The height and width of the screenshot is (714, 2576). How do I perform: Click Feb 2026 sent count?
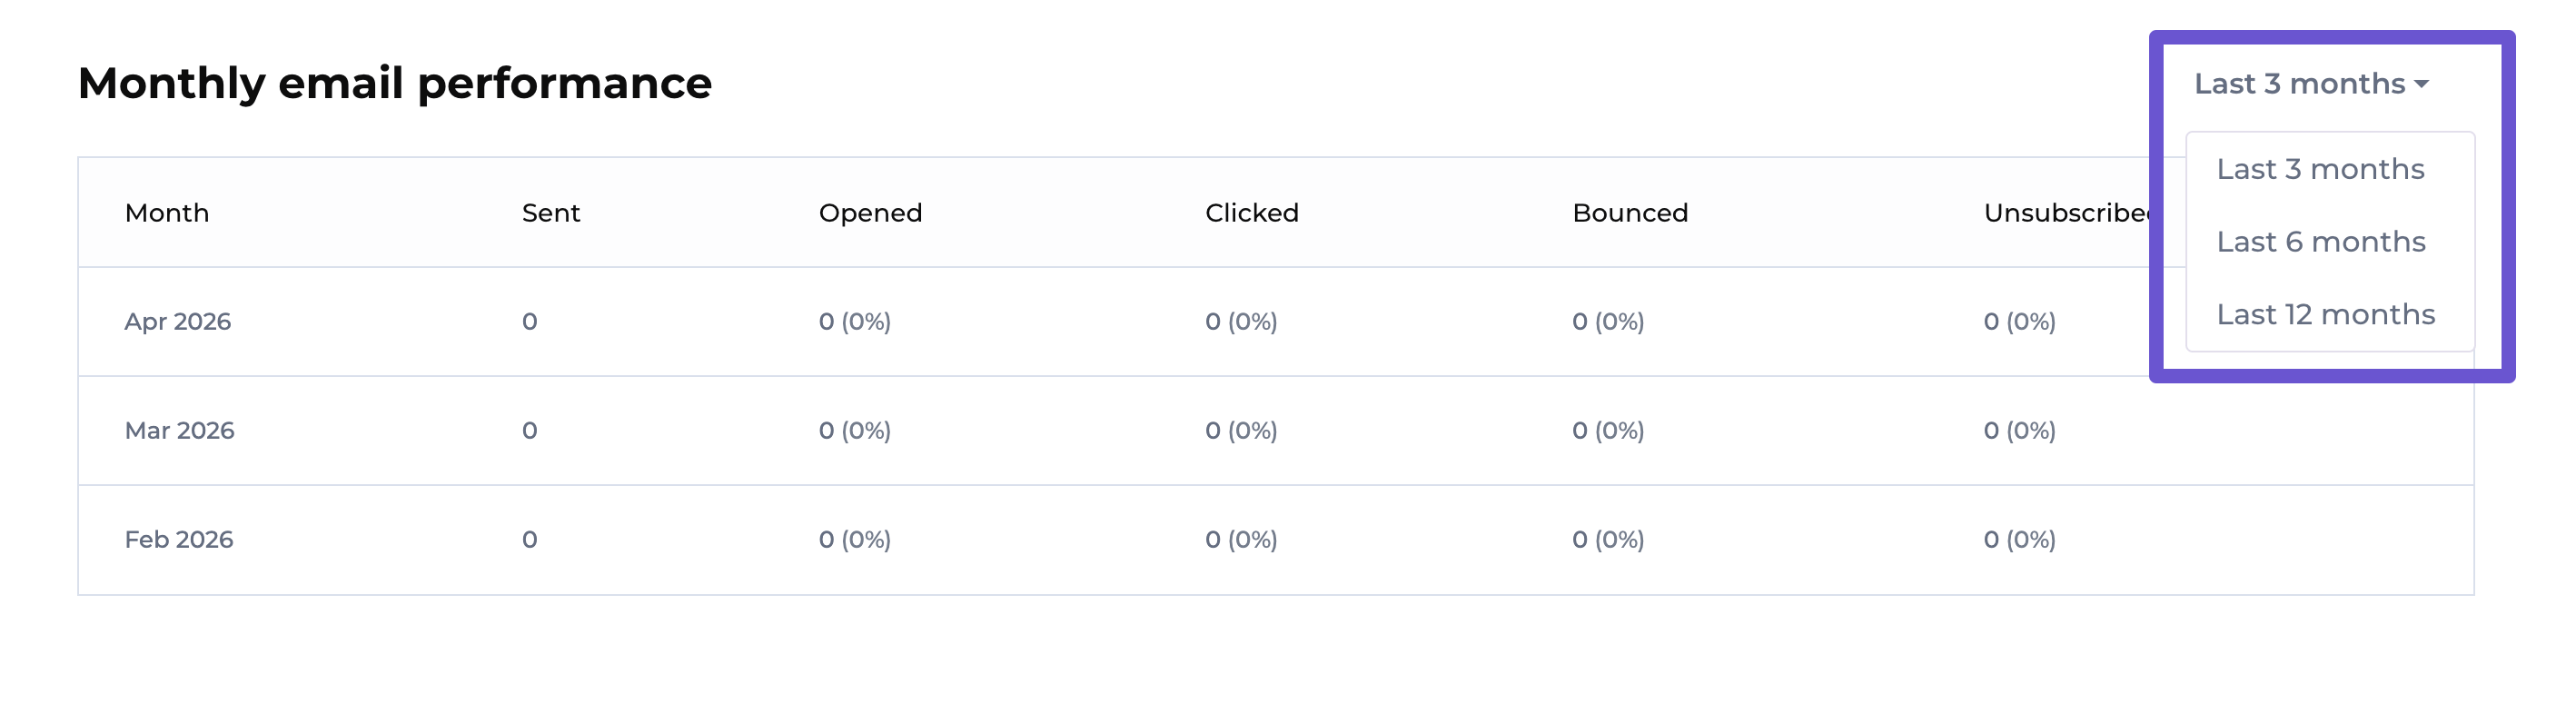pos(529,540)
